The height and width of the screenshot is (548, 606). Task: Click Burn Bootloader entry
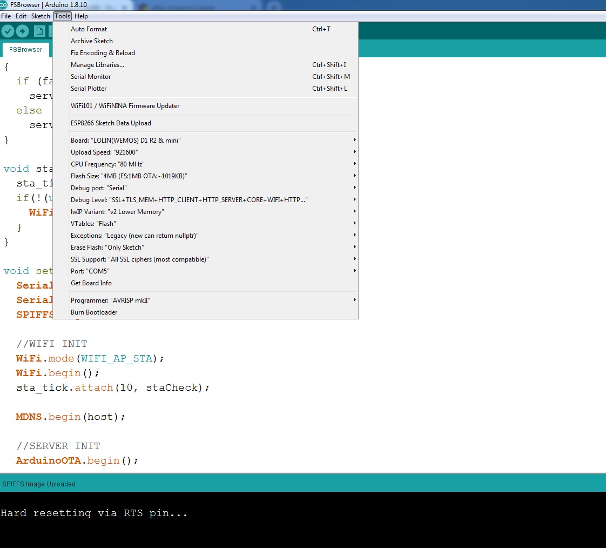tap(94, 312)
